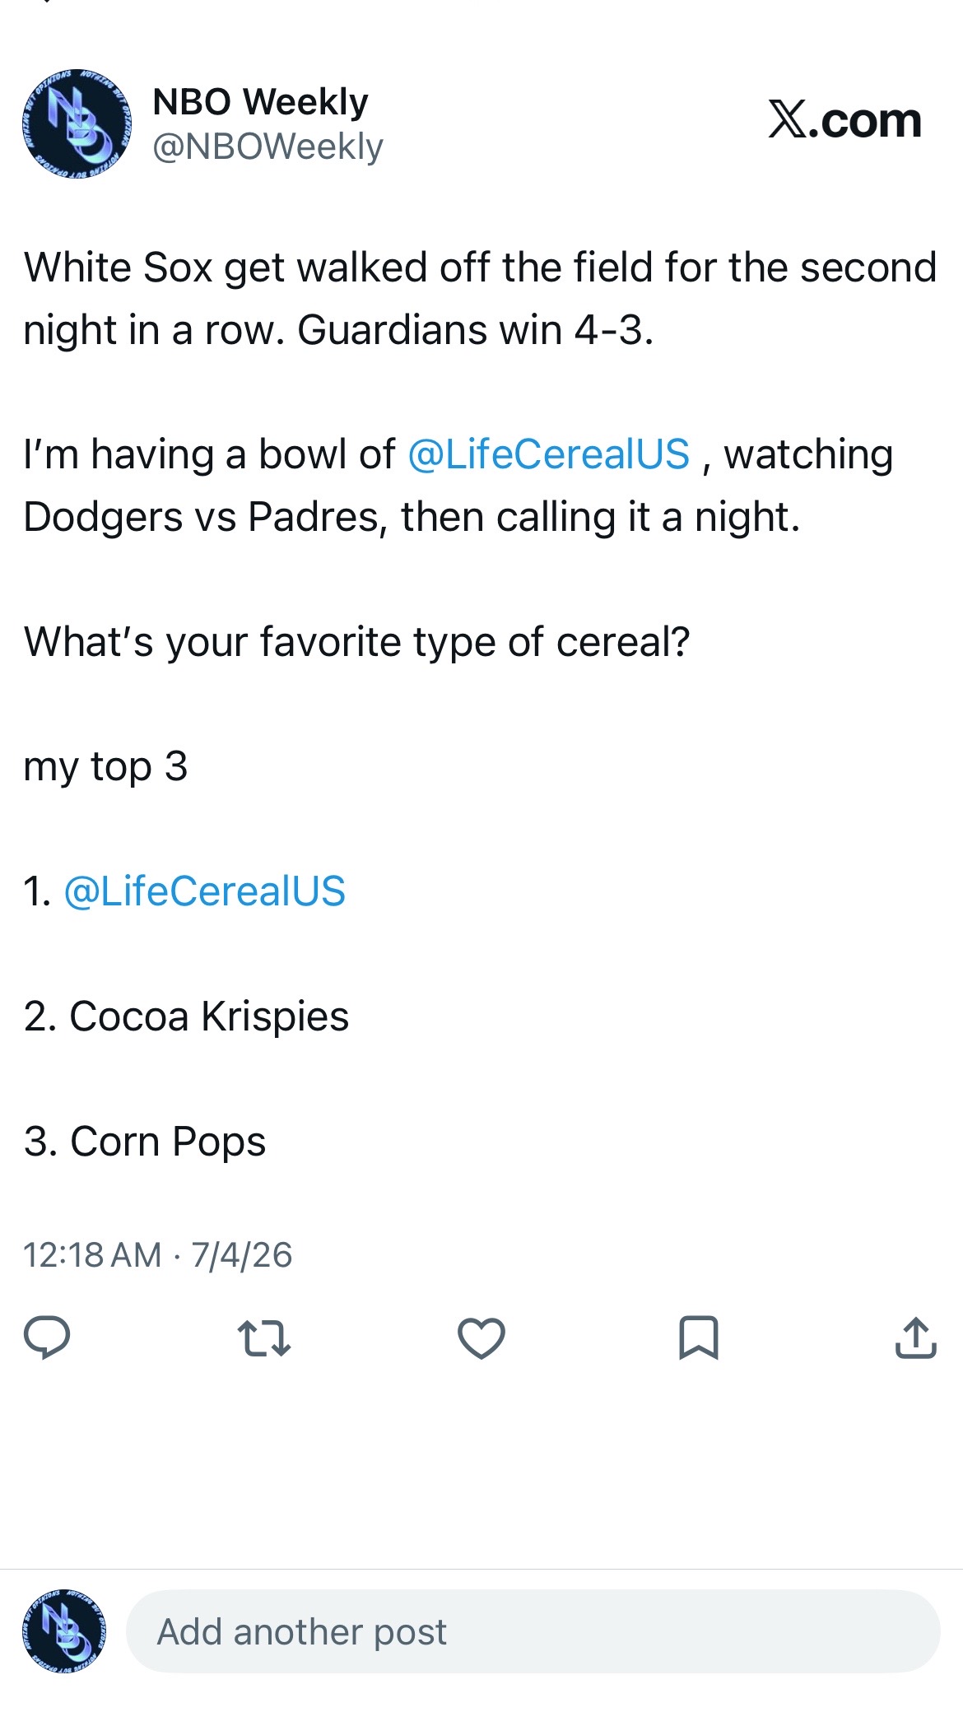Tap the White Sox walked off sentence
The image size is (963, 1712).
(481, 298)
